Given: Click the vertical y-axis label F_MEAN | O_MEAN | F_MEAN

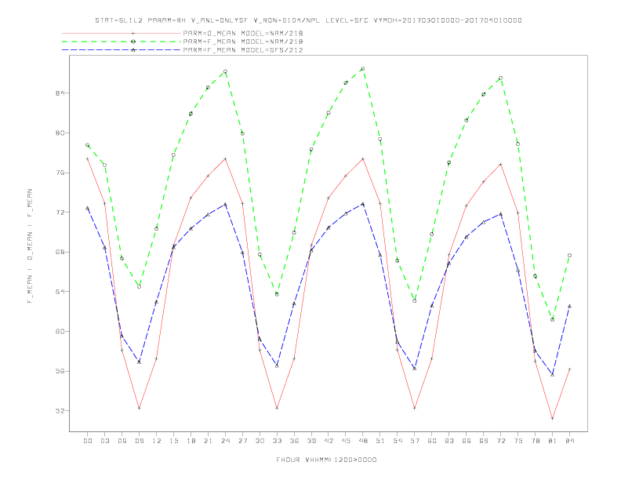Looking at the screenshot, I should 30,246.
